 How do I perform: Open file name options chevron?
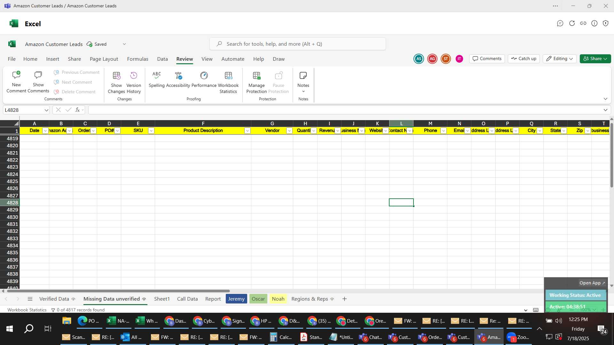click(124, 44)
